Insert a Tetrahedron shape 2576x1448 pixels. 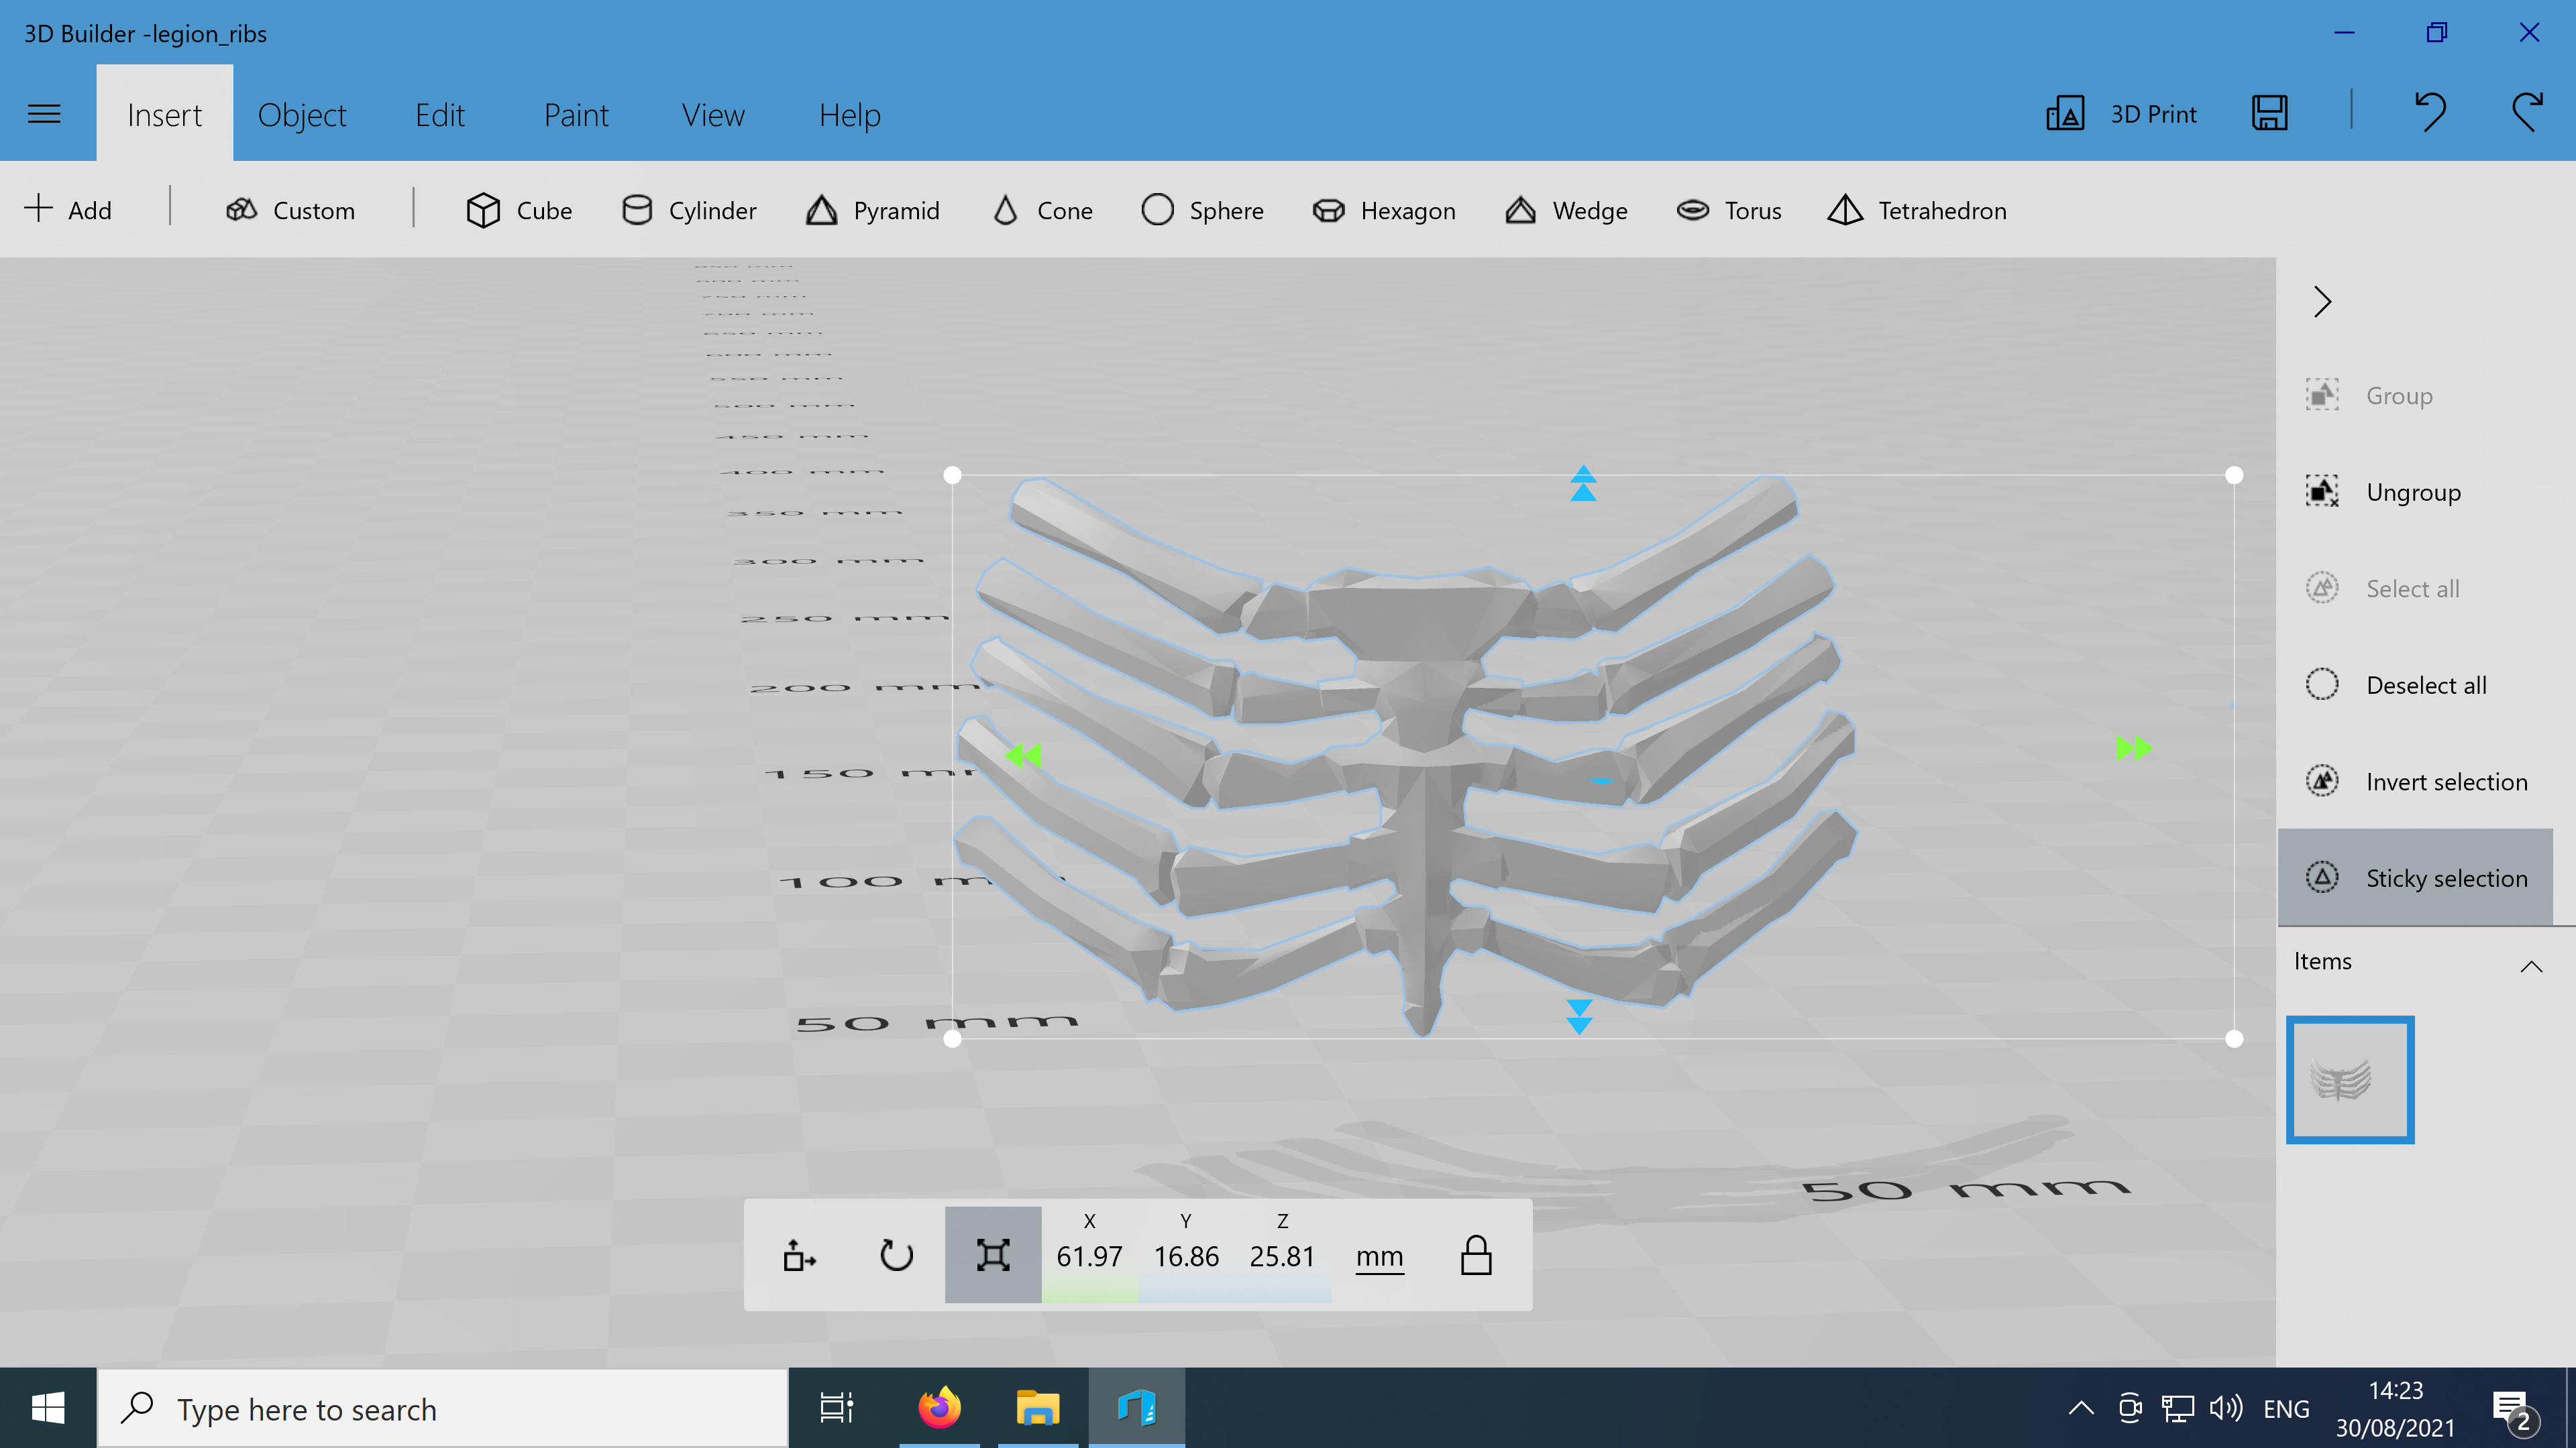click(1917, 210)
